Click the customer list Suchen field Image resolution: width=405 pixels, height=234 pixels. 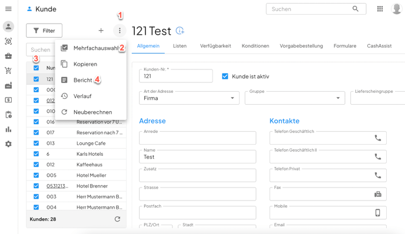click(x=41, y=49)
